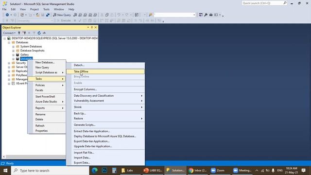Choose Export Data... option
311x175 pixels.
click(105, 162)
